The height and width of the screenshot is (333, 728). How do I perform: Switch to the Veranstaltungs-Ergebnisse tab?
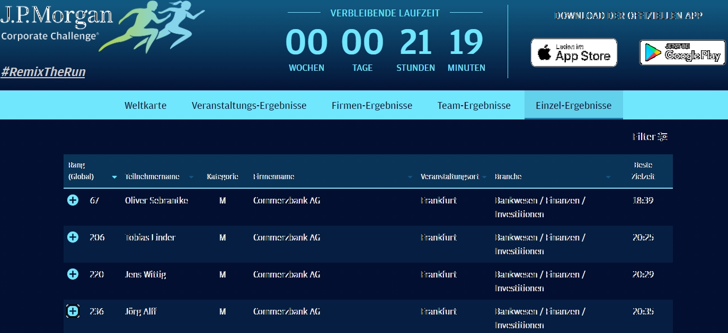tap(249, 105)
